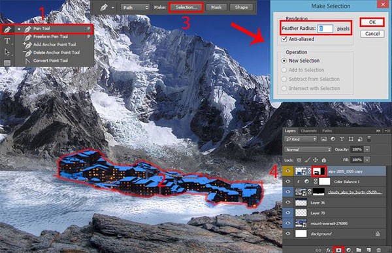Create new fill or adjustment layer

tap(349, 250)
